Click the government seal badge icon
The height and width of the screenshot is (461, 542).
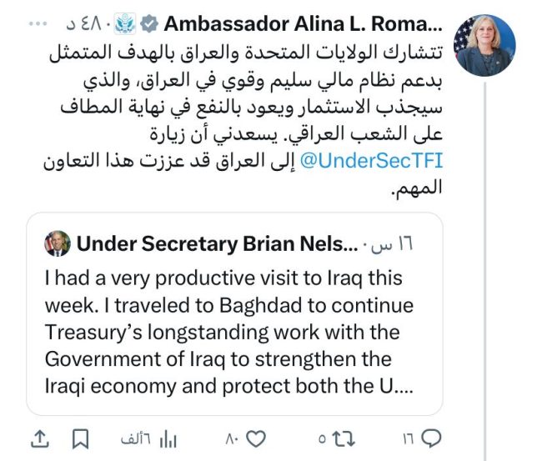[x=125, y=24]
